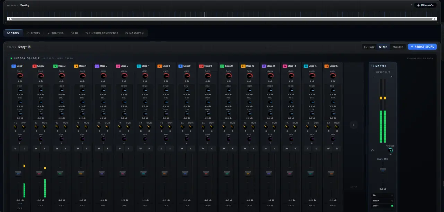Screen dimensions: 444x212
Task: Click the green number badge of Stopa 11
Action: click(222, 66)
